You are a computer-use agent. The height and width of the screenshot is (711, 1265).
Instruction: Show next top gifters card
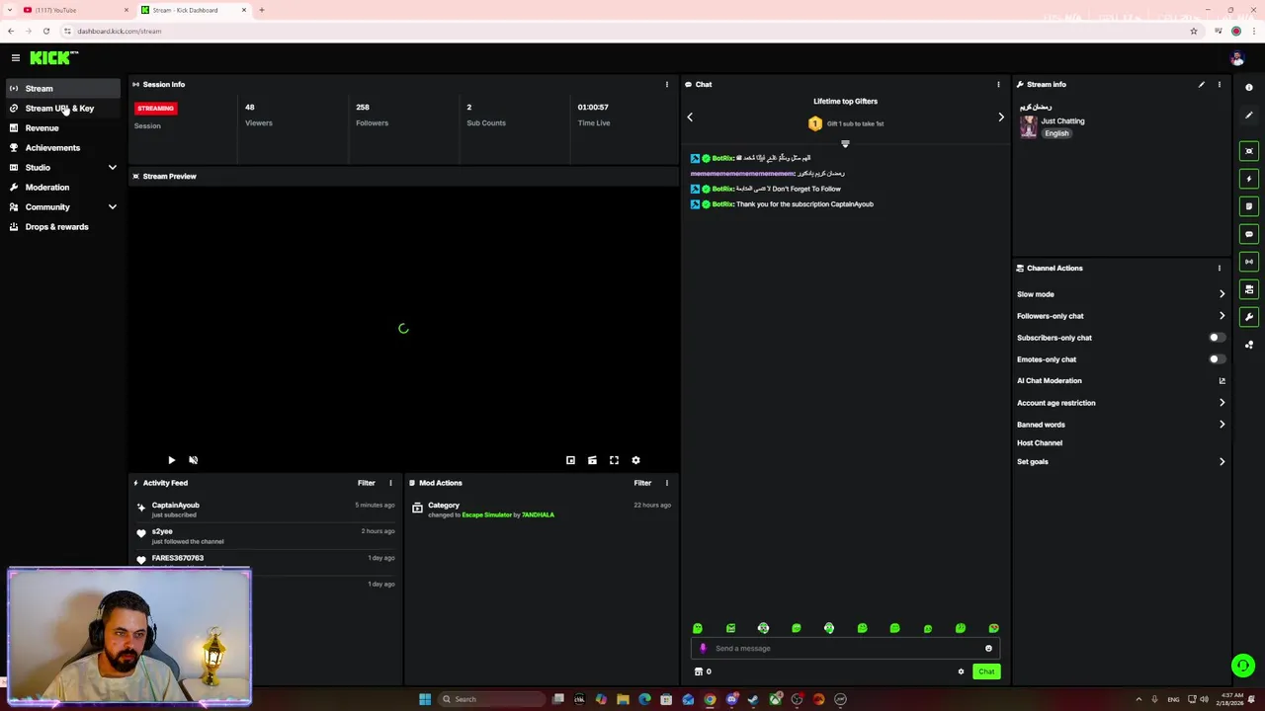point(1000,118)
